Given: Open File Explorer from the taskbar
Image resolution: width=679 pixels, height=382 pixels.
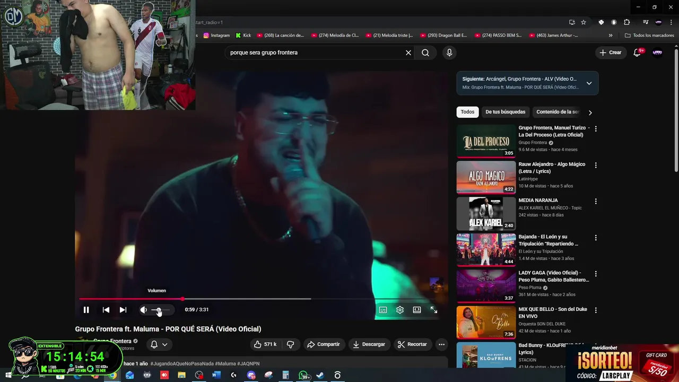Looking at the screenshot, I should tap(181, 375).
